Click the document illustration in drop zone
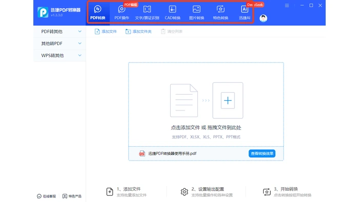Viewport: 359px width, 202px height. pyautogui.click(x=184, y=100)
